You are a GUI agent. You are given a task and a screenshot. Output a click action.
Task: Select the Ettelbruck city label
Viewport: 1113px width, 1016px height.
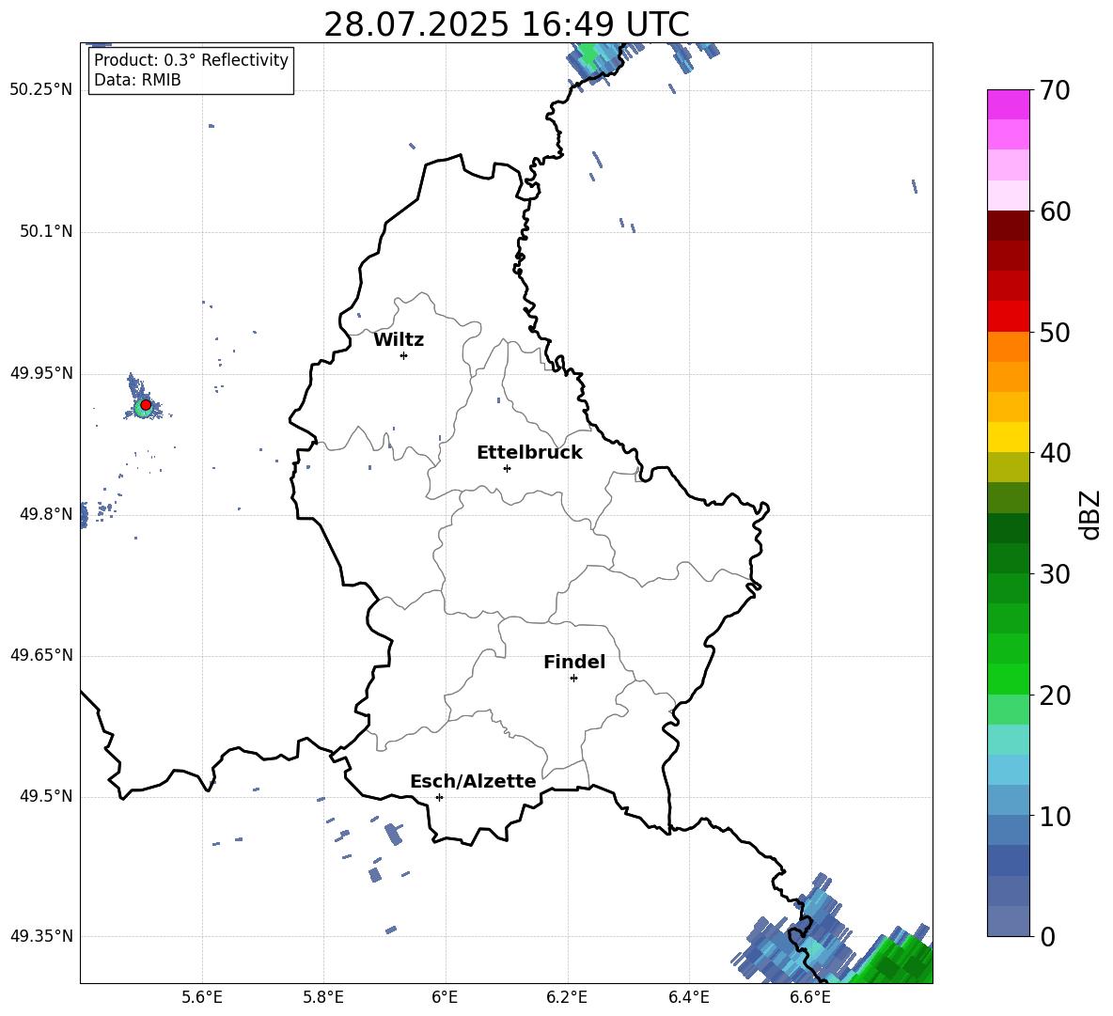click(529, 453)
